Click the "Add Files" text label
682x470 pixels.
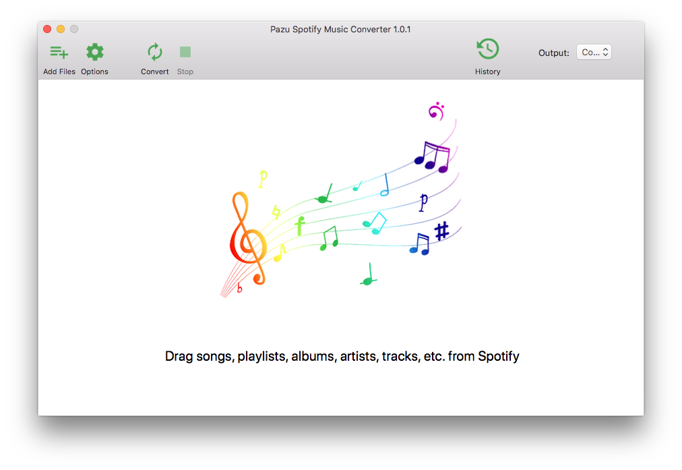(x=59, y=71)
